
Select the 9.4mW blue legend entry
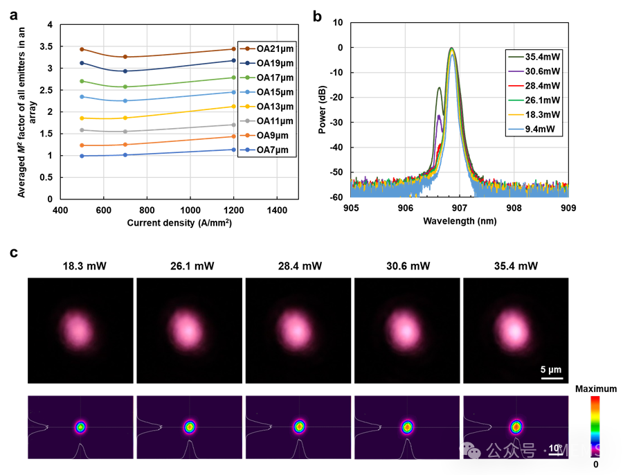click(534, 129)
